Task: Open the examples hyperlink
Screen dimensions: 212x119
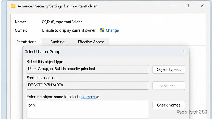Action: (89, 97)
